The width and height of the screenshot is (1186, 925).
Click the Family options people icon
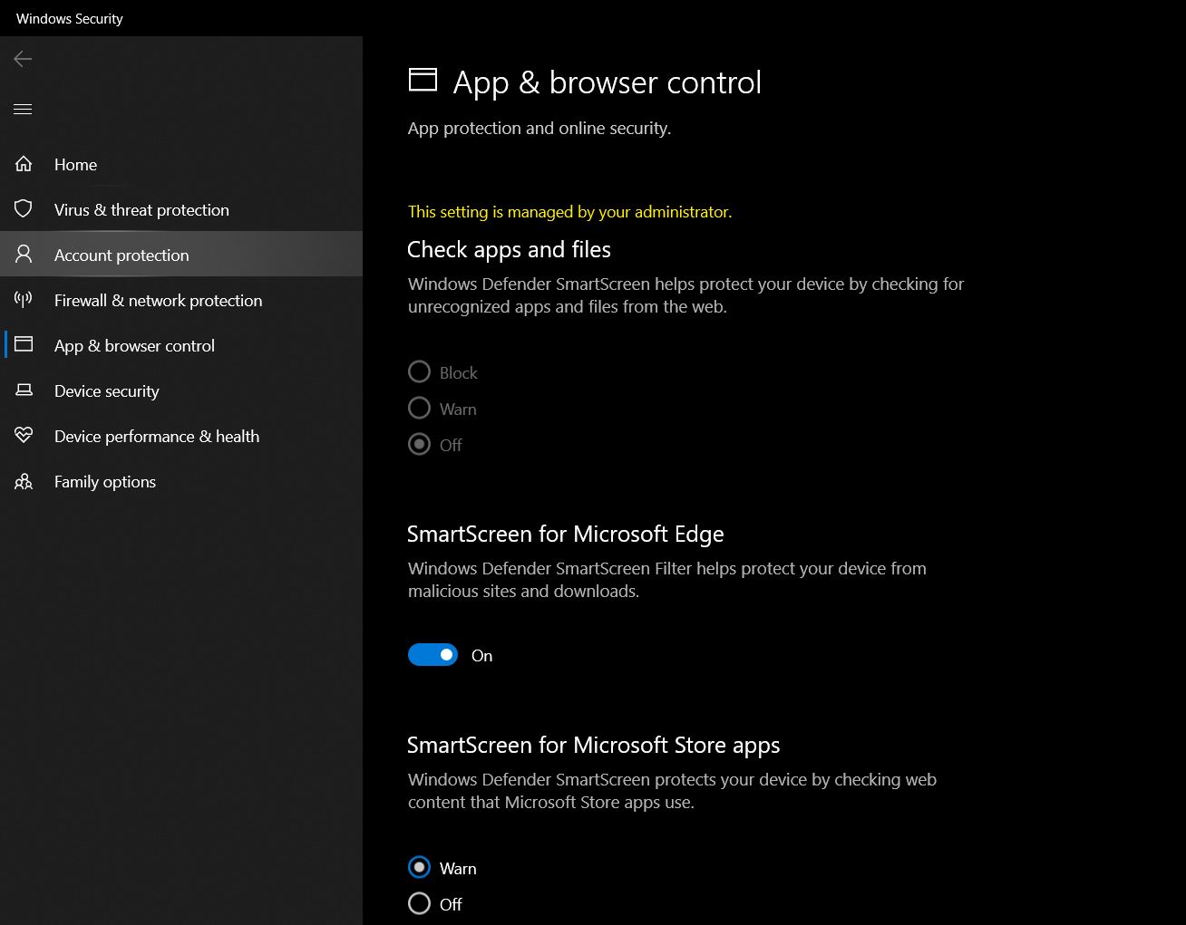(24, 481)
